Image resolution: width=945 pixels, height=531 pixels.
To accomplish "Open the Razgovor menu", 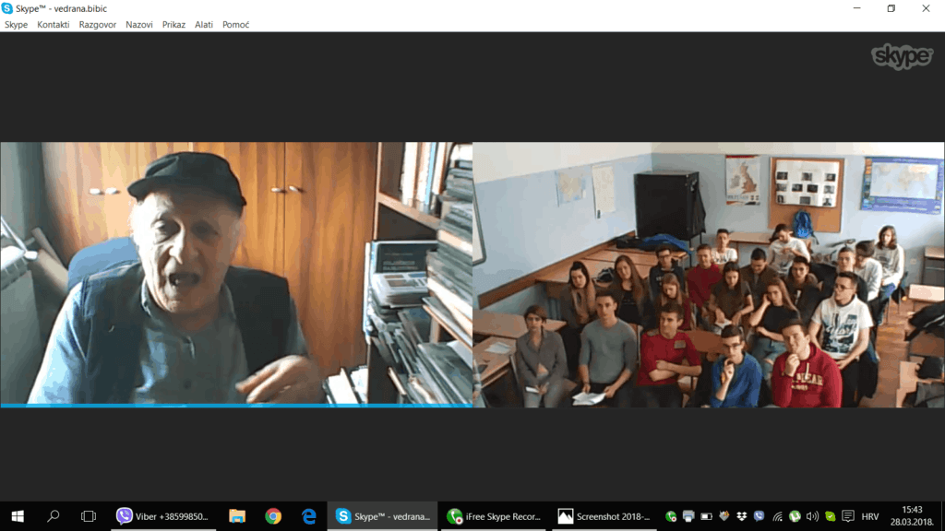I will (x=97, y=25).
